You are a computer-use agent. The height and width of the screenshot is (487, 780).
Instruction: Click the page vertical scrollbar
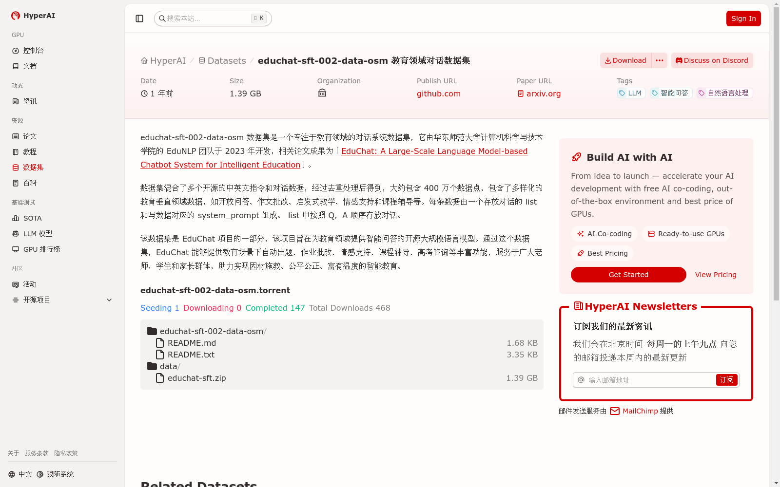tap(776, 153)
